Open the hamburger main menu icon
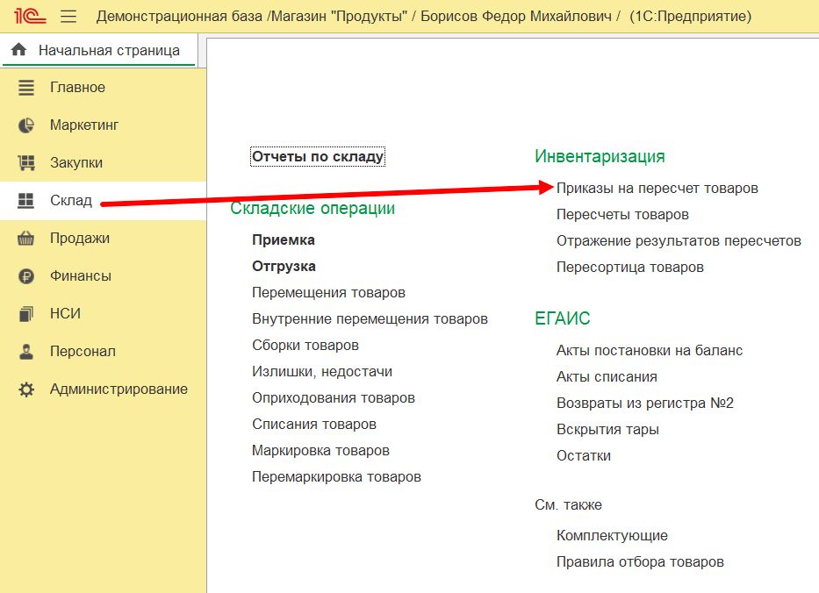This screenshot has height=593, width=819. [68, 16]
